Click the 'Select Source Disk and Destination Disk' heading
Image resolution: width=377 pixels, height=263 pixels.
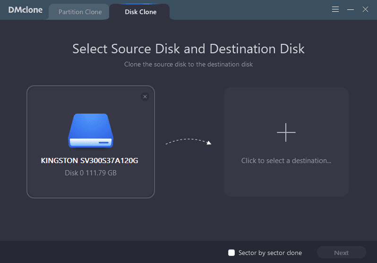pyautogui.click(x=188, y=49)
